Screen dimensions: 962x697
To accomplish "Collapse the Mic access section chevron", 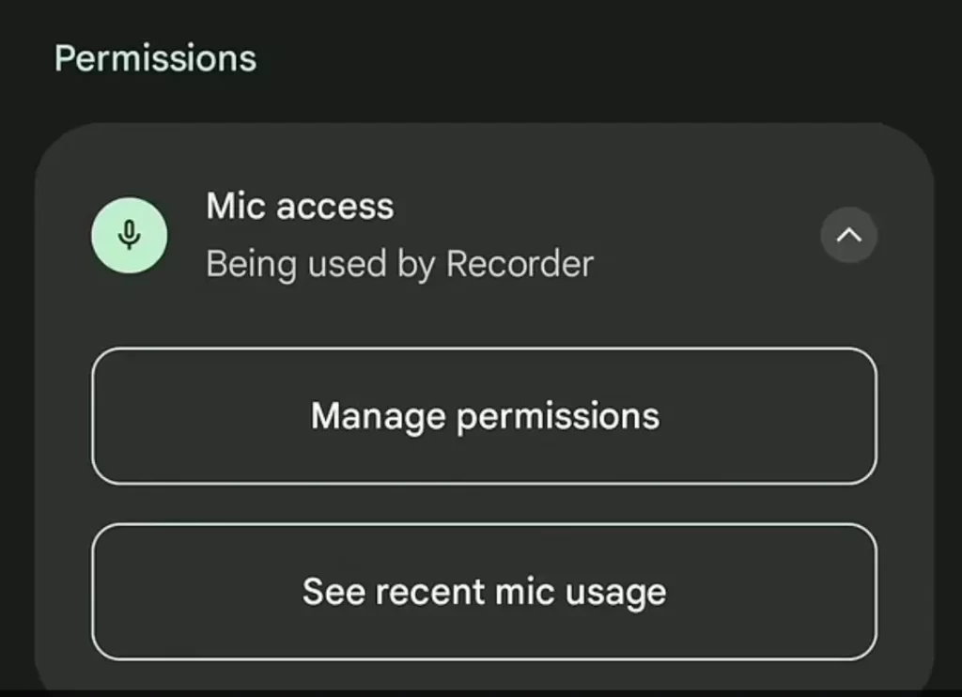I will [x=849, y=236].
